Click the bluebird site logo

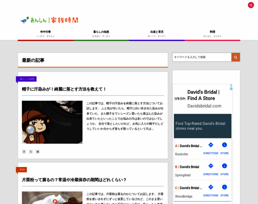point(24,20)
